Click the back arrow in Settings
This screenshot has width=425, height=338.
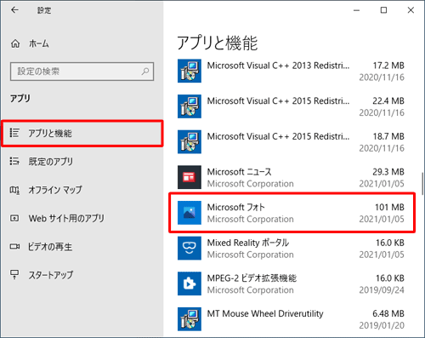coord(14,10)
